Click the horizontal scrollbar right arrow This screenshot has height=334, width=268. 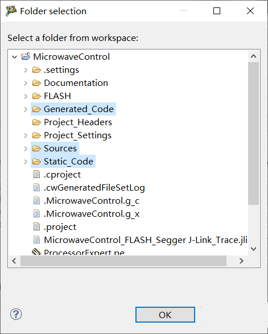pyautogui.click(x=241, y=261)
